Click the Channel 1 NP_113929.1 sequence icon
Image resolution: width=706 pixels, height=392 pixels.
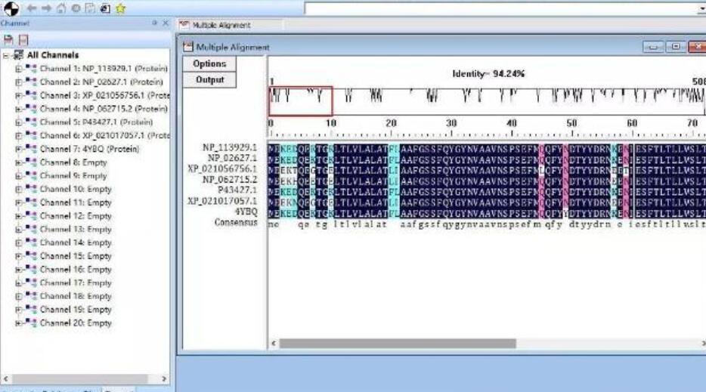tap(31, 69)
